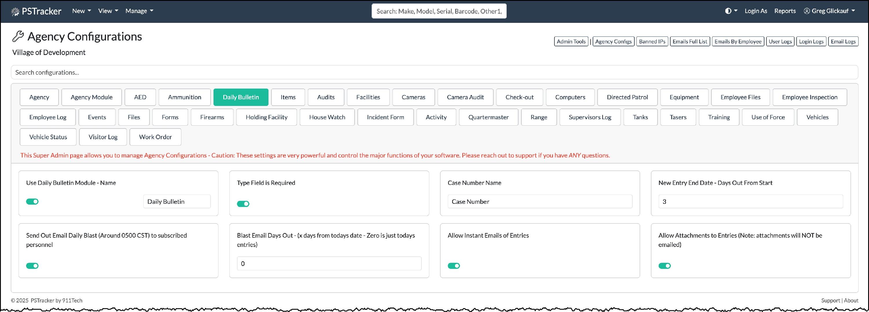Open the Cameras tab
The width and height of the screenshot is (869, 312).
coord(414,97)
